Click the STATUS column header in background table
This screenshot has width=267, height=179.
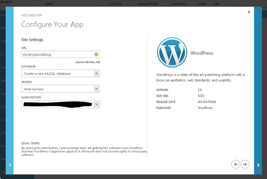tap(116, 4)
